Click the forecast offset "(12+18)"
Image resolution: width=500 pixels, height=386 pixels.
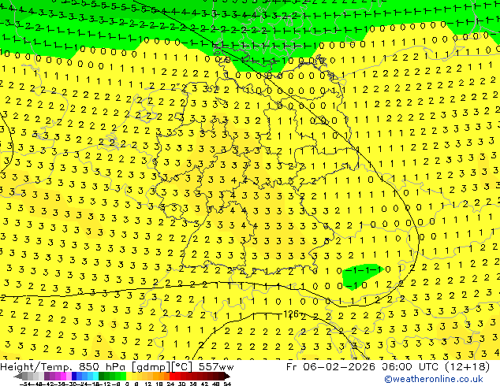click(x=467, y=367)
